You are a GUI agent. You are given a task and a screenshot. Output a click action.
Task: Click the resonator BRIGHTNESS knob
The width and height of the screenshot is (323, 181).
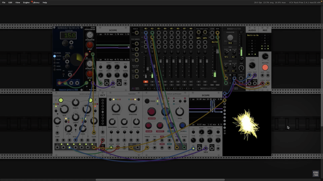(112, 122)
